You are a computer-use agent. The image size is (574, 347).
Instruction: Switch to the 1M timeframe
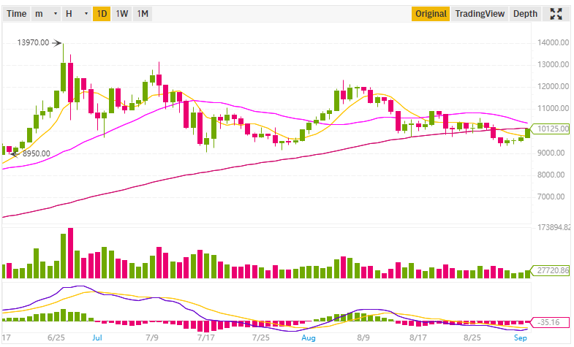143,14
